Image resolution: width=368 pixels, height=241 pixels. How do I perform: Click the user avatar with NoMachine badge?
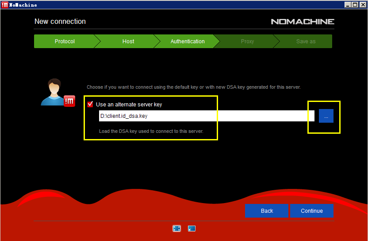(58, 93)
